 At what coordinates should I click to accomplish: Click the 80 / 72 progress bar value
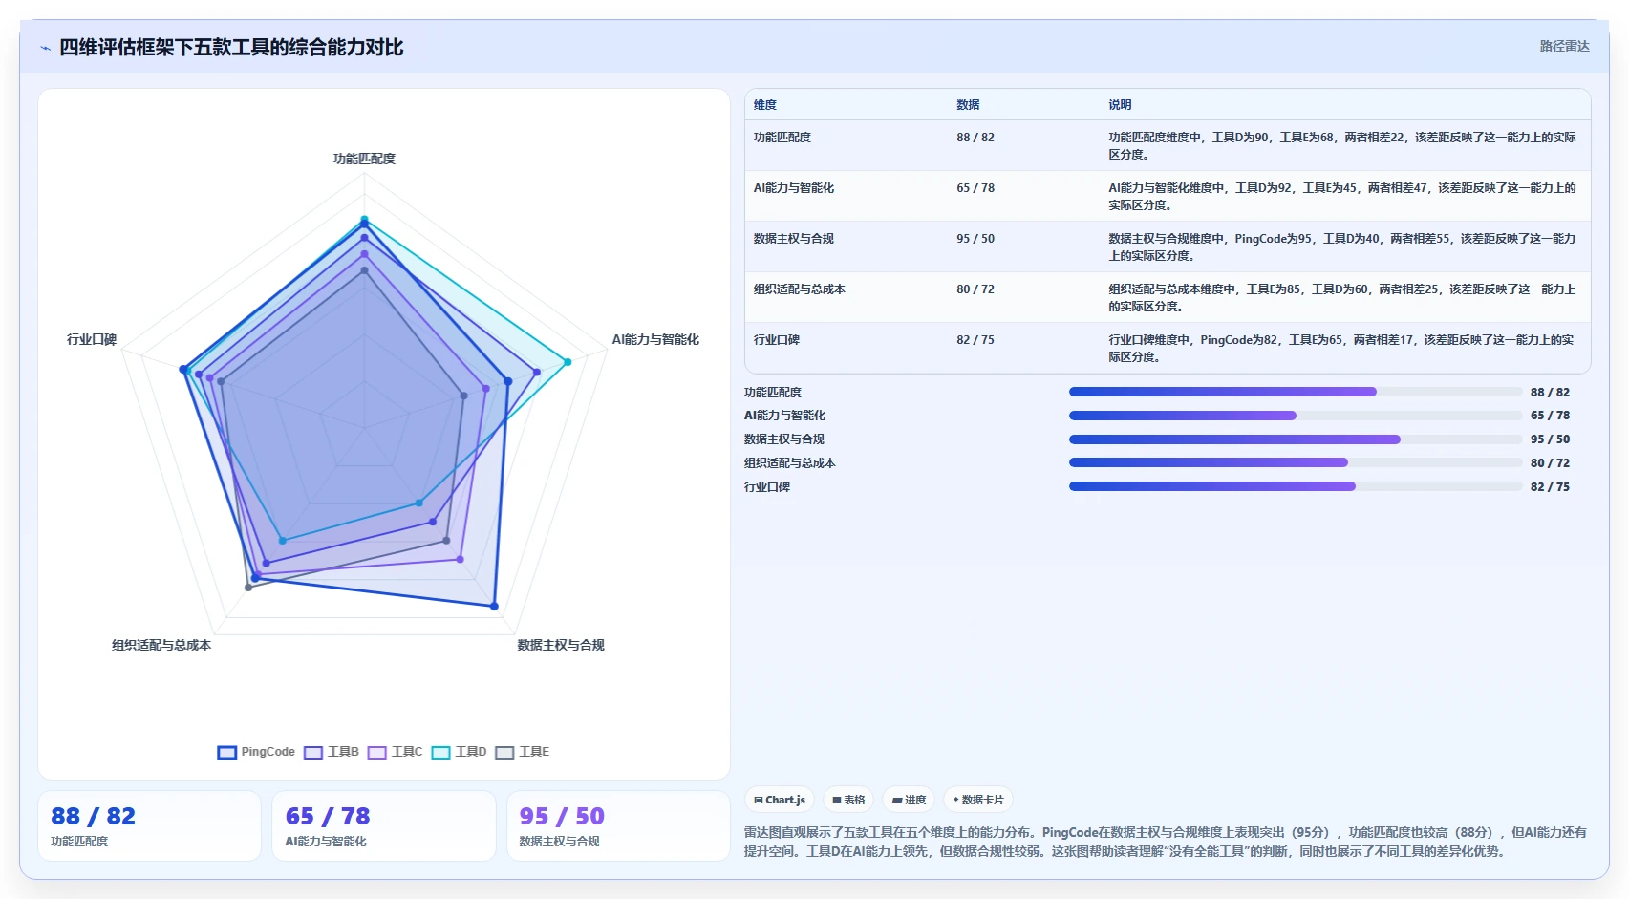(1550, 463)
